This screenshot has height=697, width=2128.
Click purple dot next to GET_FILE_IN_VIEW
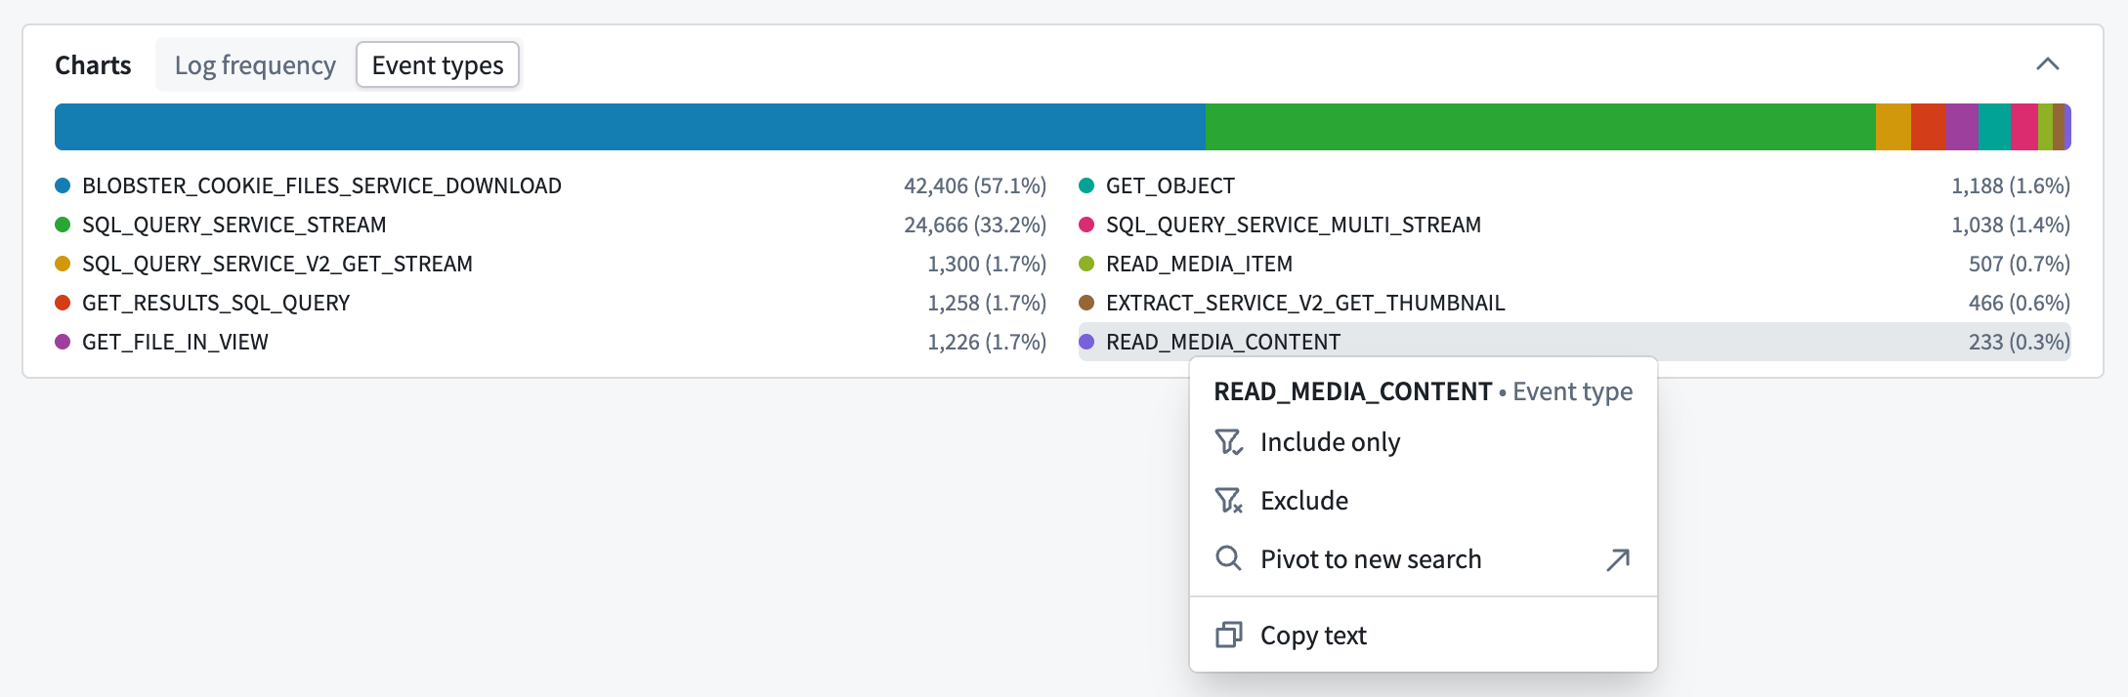pyautogui.click(x=63, y=342)
